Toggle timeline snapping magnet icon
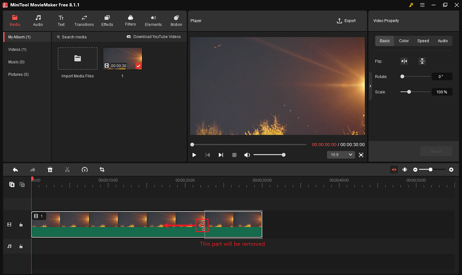462x275 pixels. click(394, 169)
